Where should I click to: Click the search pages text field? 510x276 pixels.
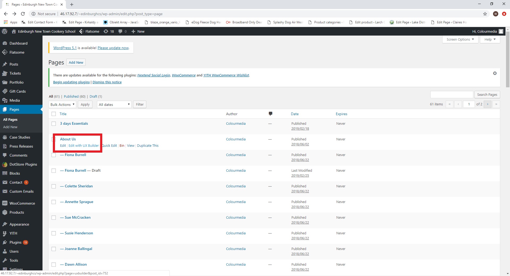point(452,94)
